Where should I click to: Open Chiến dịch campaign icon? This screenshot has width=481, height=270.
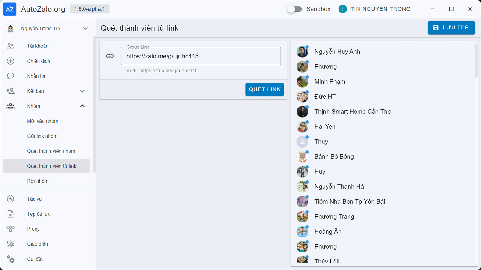pyautogui.click(x=11, y=61)
